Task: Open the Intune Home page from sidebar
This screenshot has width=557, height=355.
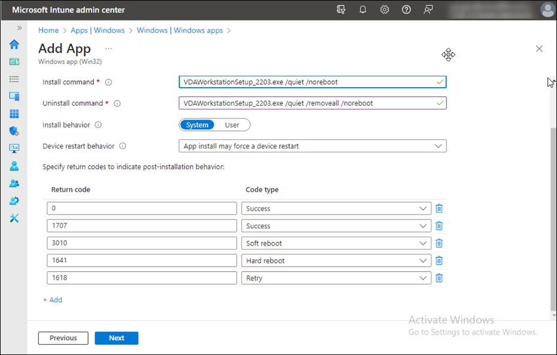Action: pos(14,44)
